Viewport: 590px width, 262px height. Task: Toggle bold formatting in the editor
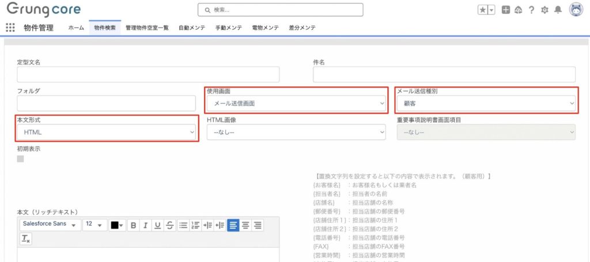(133, 225)
